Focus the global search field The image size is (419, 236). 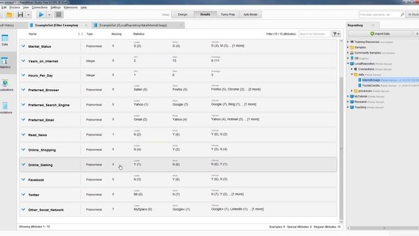(x=379, y=14)
